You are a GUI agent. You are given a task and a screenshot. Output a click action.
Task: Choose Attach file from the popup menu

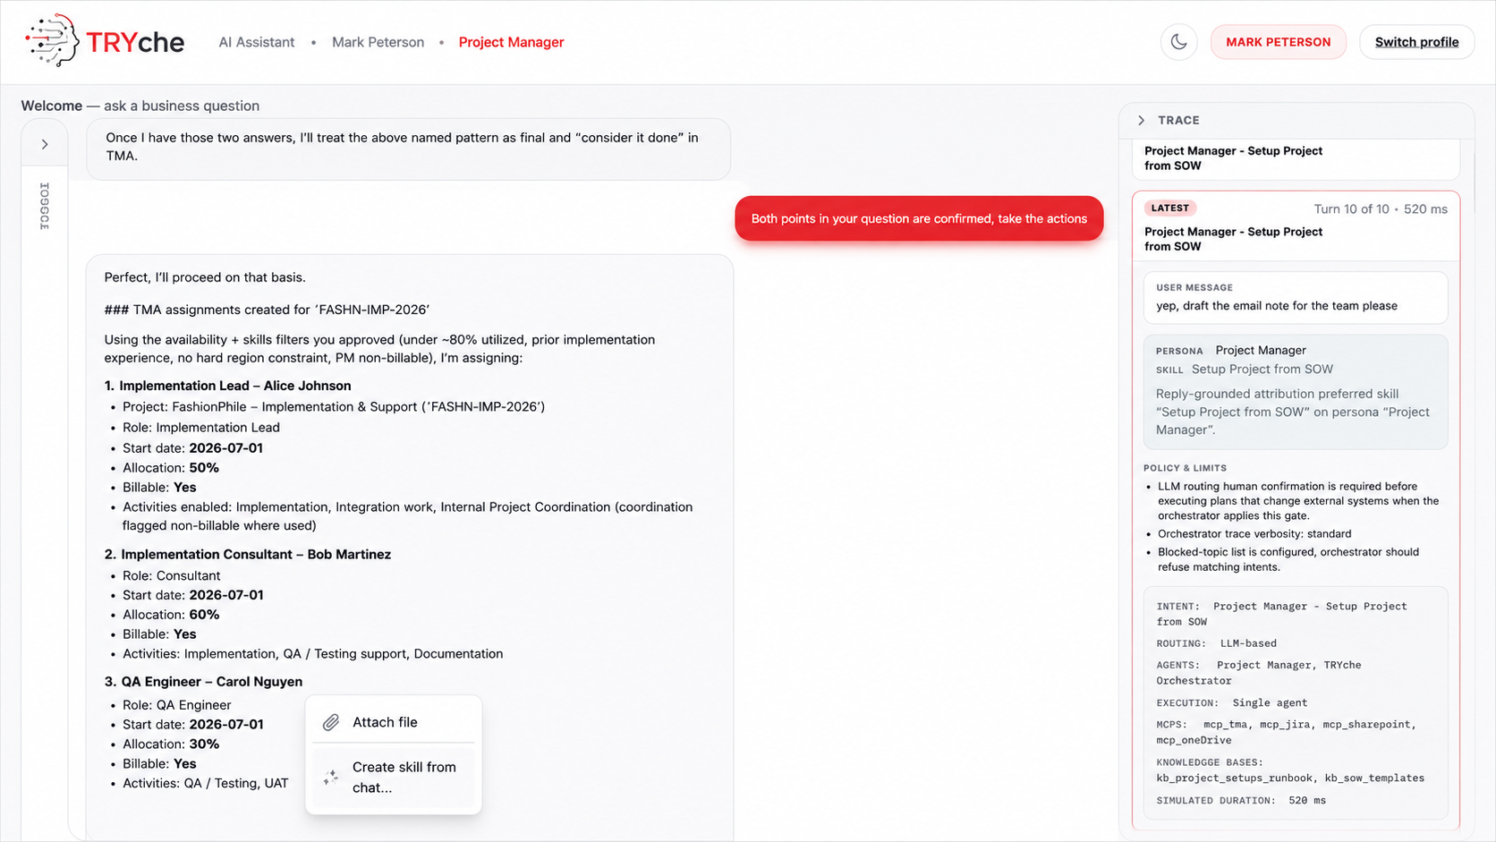point(394,722)
